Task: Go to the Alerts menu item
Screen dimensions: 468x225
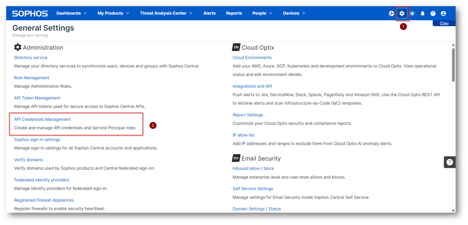Action: coord(210,13)
